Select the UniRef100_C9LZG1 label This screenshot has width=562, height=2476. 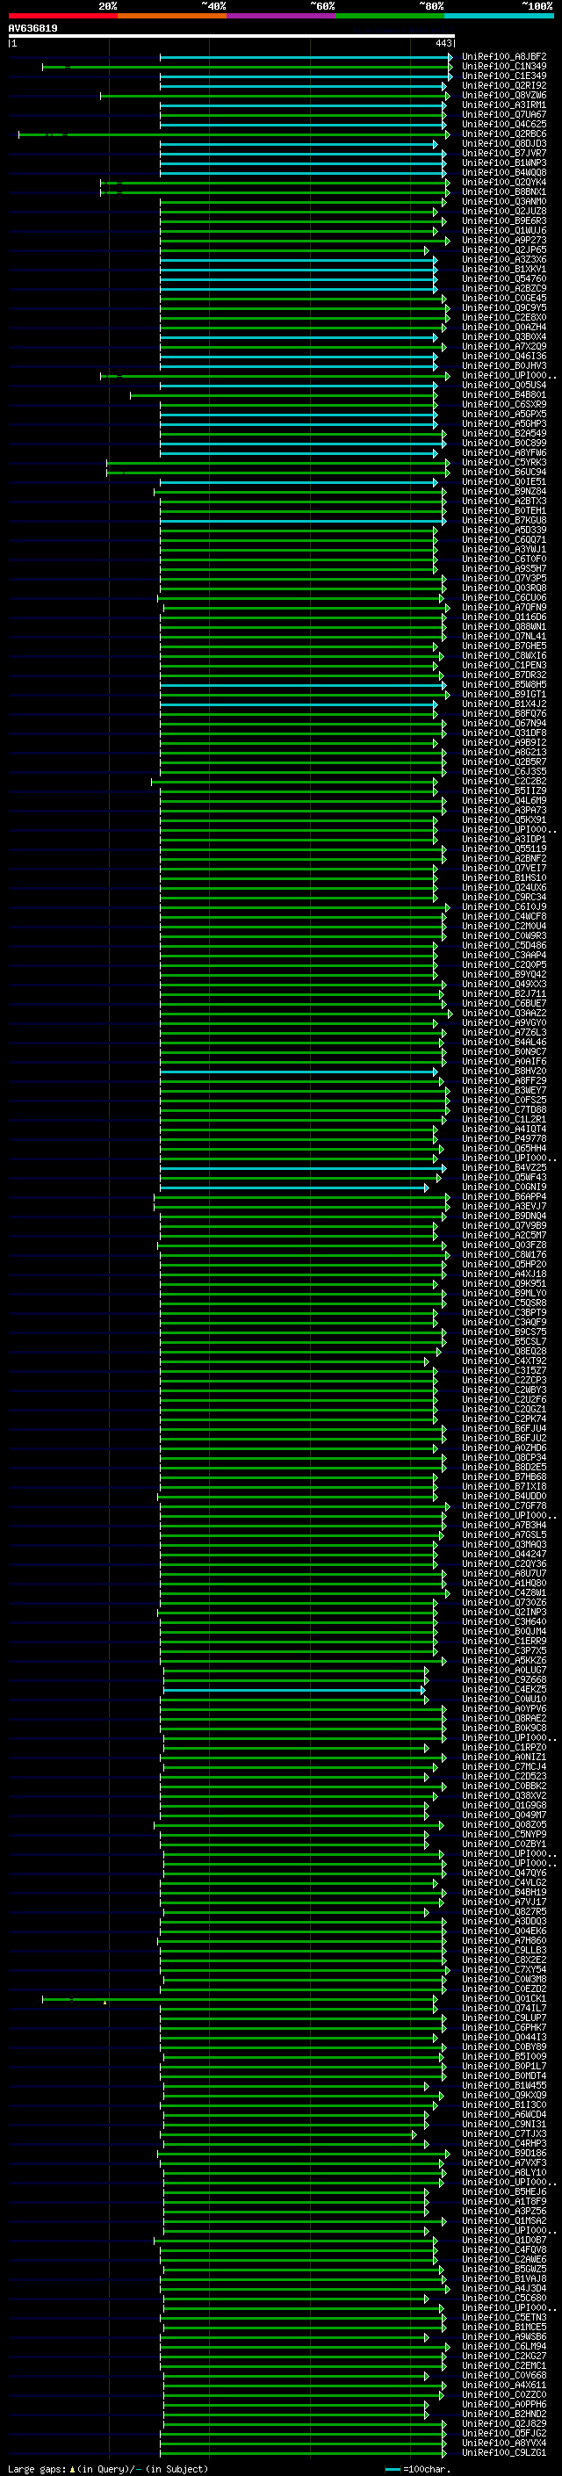click(x=503, y=2452)
